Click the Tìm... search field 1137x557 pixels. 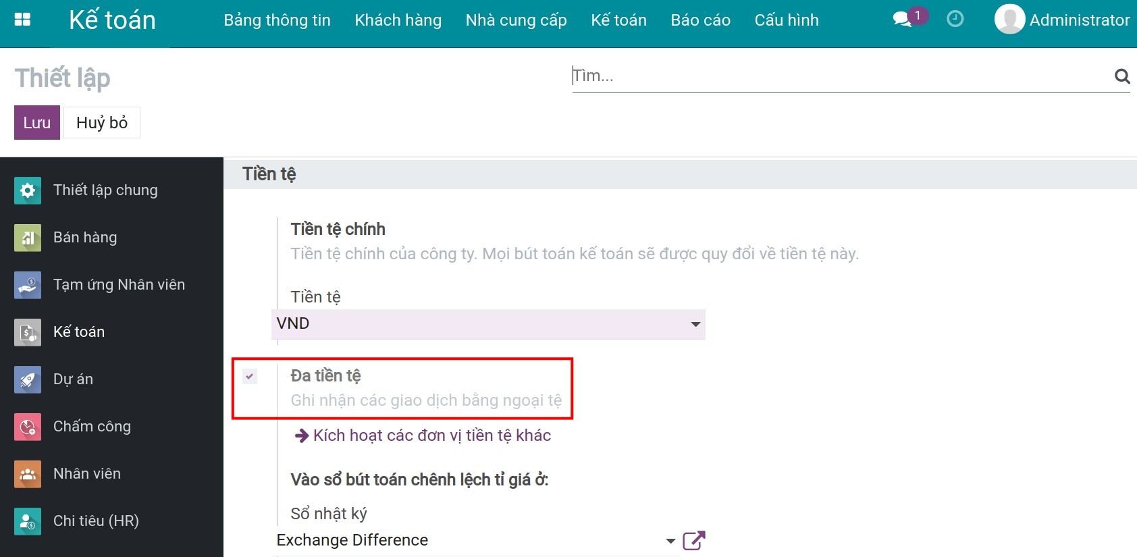[x=841, y=76]
